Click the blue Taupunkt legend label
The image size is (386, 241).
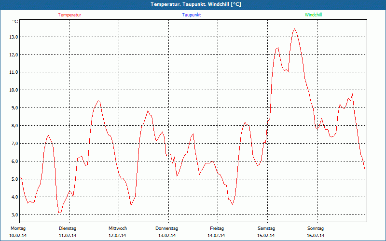tap(191, 15)
